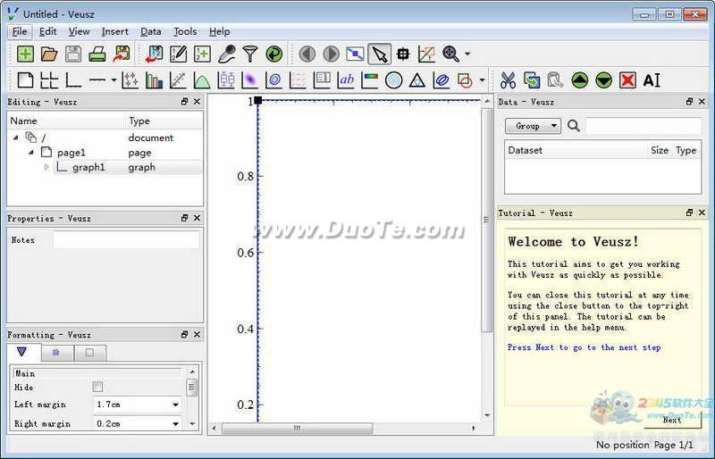This screenshot has height=459, width=715.
Task: Toggle full screen view icon
Action: 355,54
